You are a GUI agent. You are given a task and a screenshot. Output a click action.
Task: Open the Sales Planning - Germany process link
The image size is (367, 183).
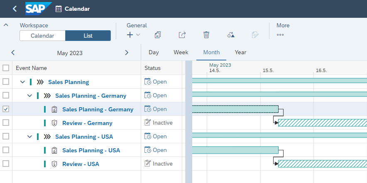(91, 96)
